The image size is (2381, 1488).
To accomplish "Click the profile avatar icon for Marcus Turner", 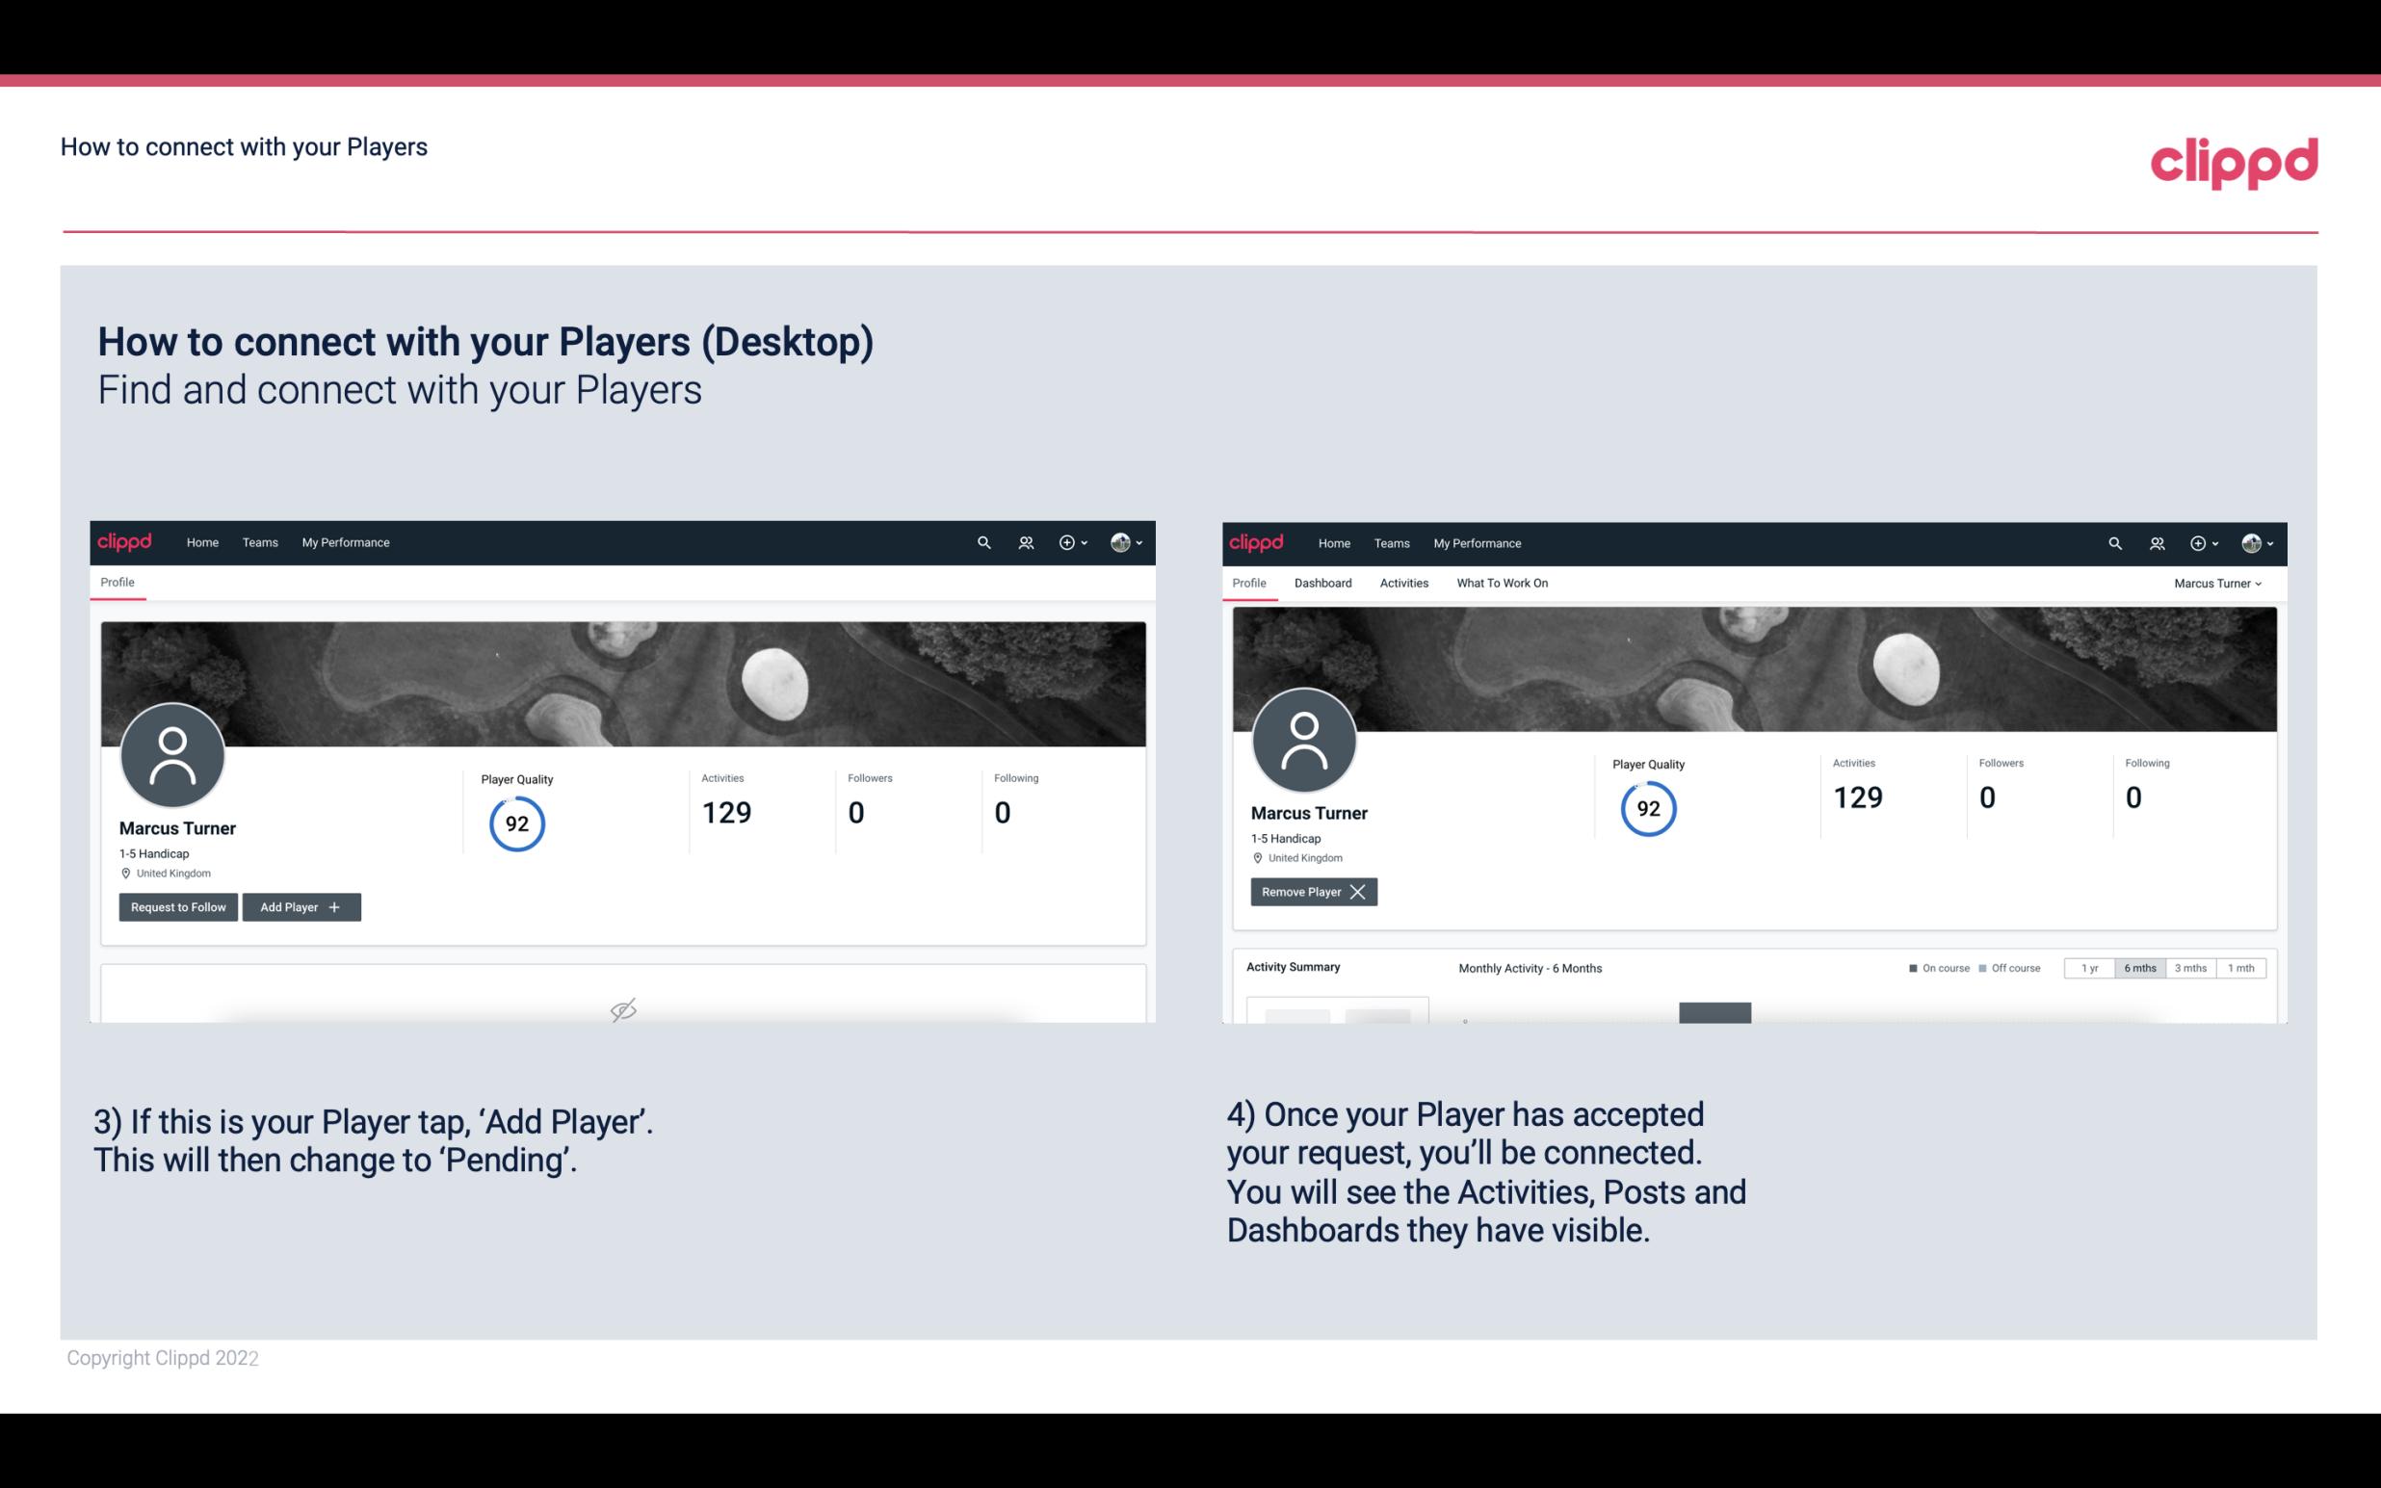I will point(171,752).
